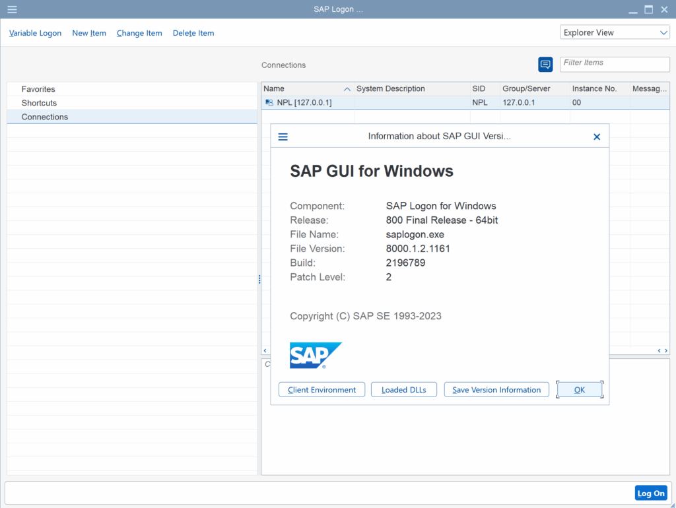Image resolution: width=676 pixels, height=508 pixels.
Task: Click the blue message notification icon
Action: [545, 65]
